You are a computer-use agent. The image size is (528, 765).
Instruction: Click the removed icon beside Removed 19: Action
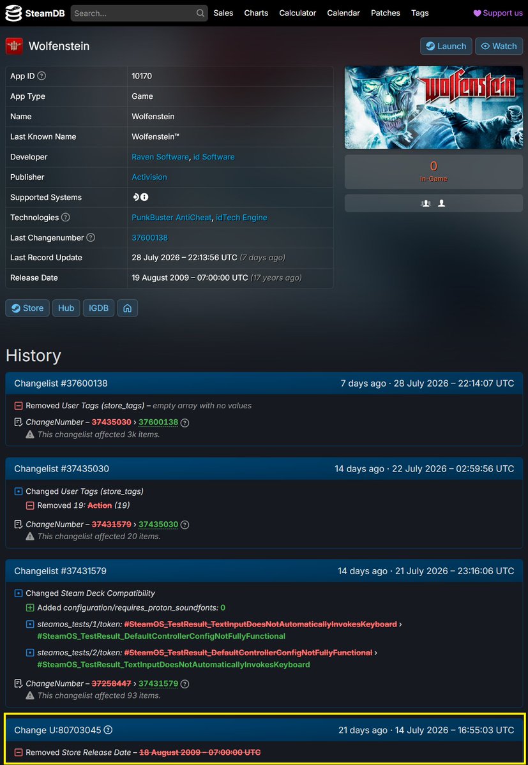(x=30, y=506)
